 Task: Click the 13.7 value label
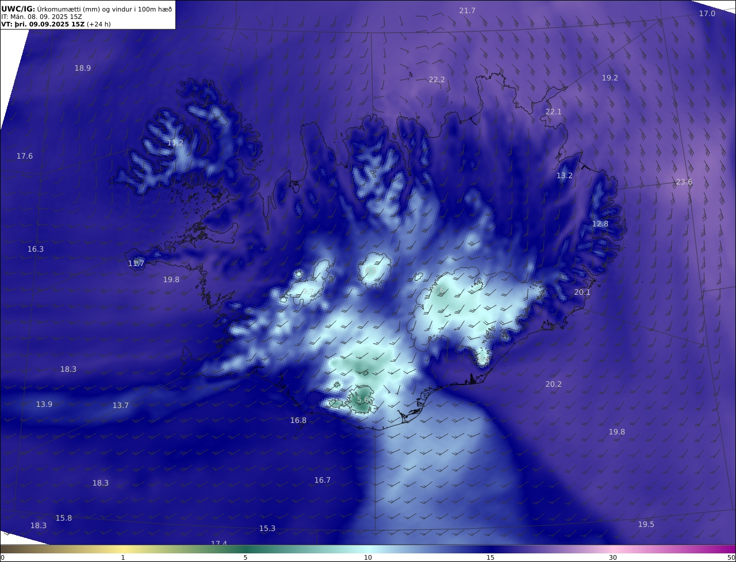121,405
